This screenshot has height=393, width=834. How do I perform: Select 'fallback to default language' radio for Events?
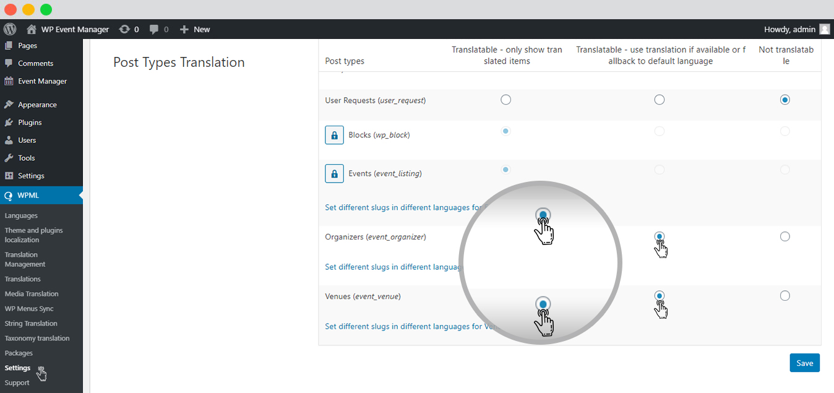click(x=660, y=170)
